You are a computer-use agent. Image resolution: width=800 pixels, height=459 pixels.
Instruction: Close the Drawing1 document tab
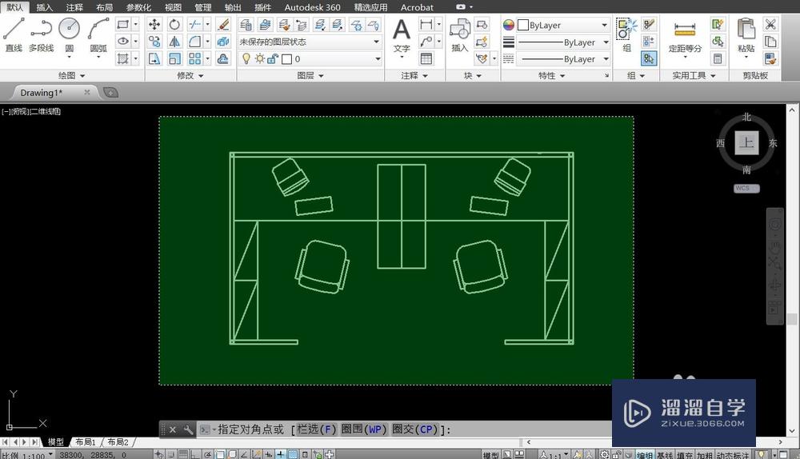[x=87, y=92]
